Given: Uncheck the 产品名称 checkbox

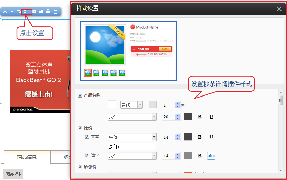Looking at the screenshot, I should tap(80, 95).
